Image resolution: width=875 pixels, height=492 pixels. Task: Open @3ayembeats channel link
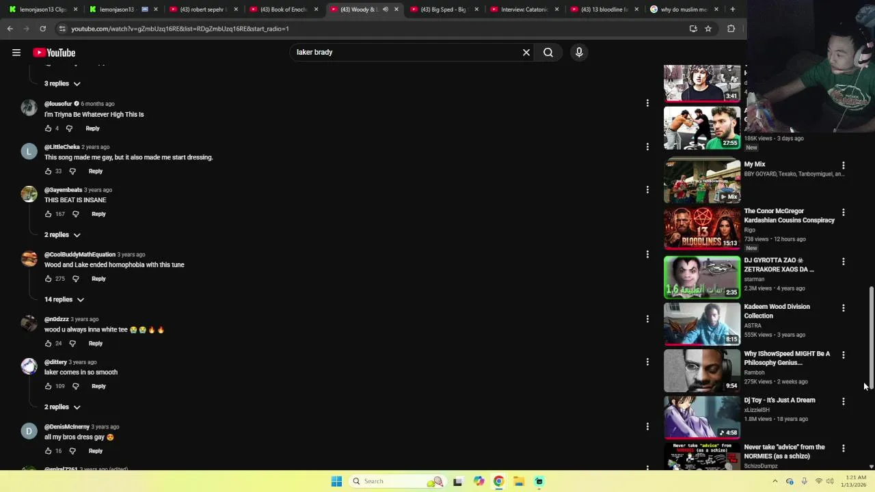(63, 190)
